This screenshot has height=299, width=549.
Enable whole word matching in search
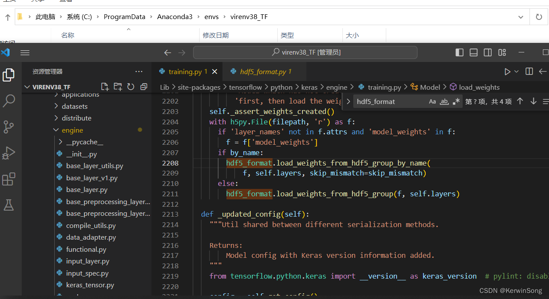coord(444,101)
